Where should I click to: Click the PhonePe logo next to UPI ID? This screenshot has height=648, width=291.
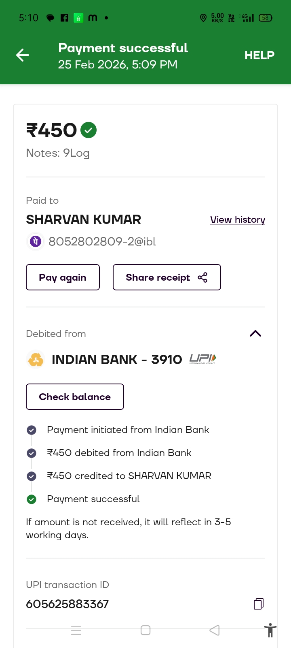click(36, 241)
